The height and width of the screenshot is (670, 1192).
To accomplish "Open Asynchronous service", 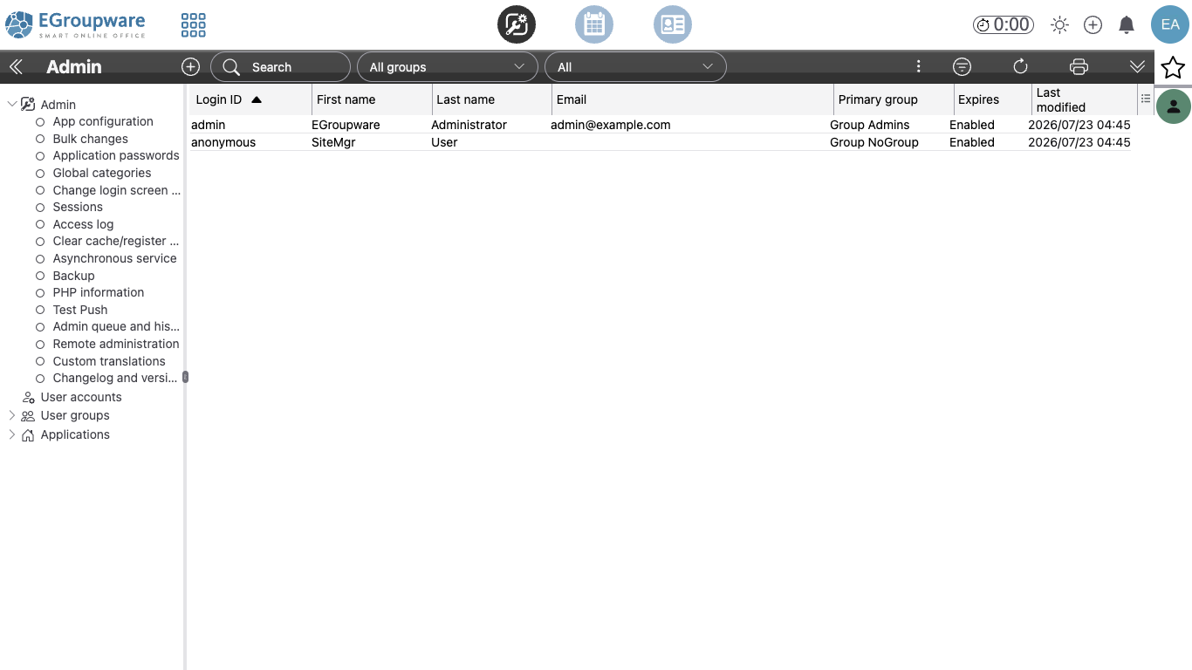I will [114, 258].
